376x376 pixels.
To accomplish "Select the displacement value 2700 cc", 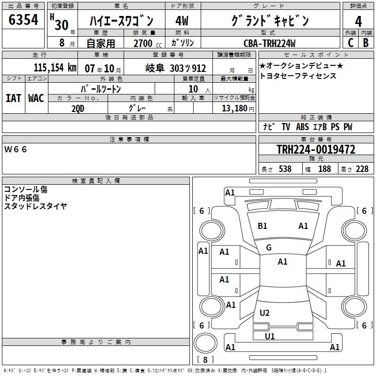I will click(x=148, y=43).
